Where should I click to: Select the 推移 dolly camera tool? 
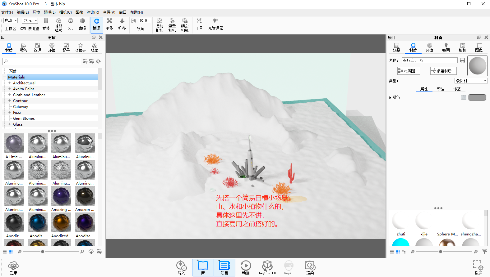click(122, 25)
